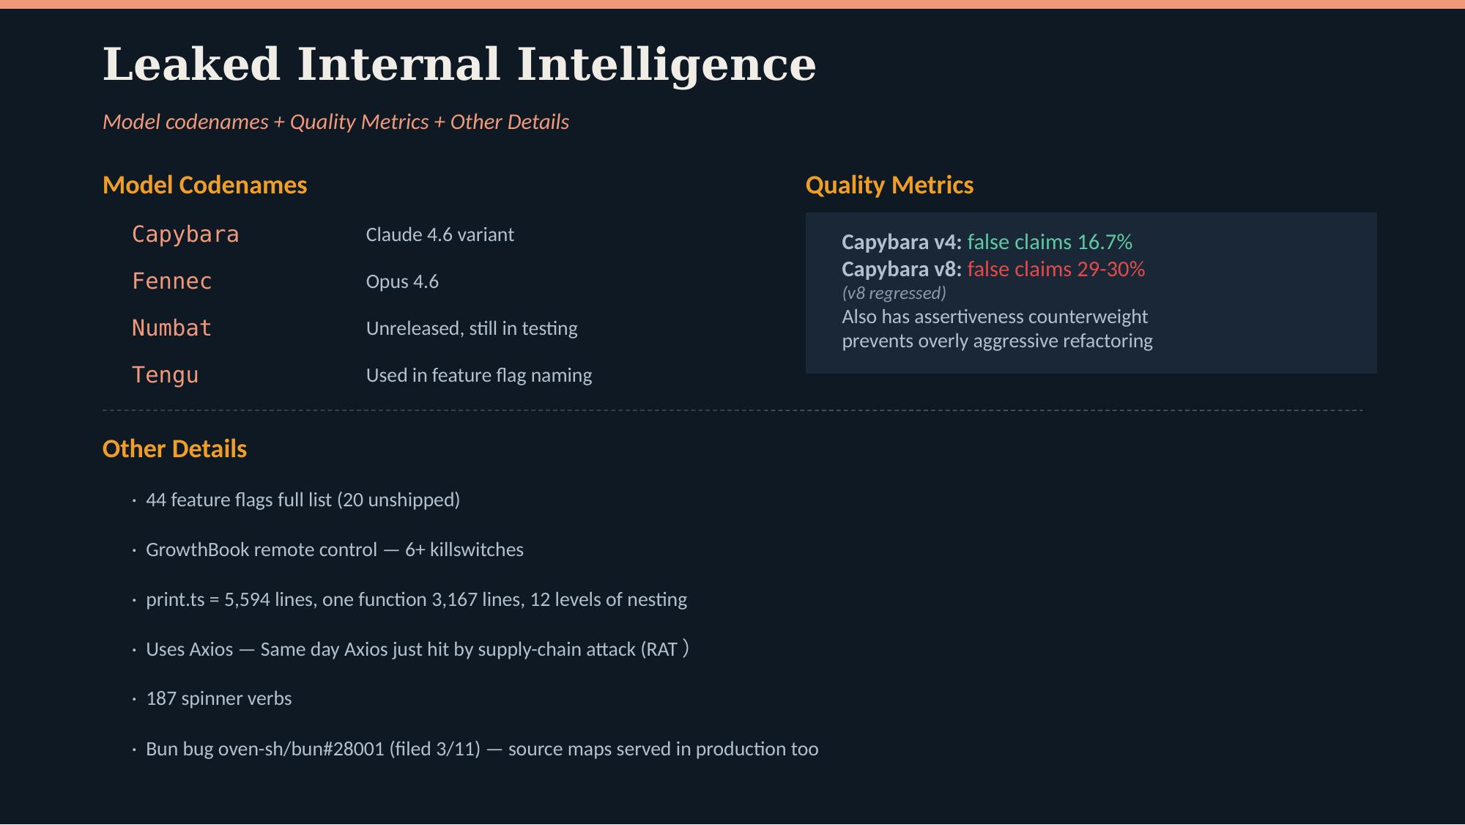1465x825 pixels.
Task: Click the 'Model Codenames' heading
Action: (205, 185)
